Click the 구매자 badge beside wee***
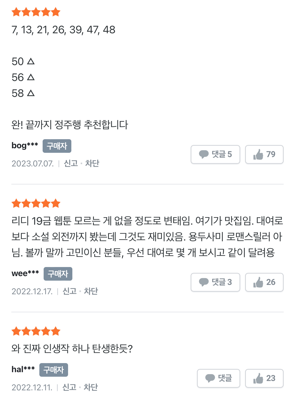The height and width of the screenshot is (409, 295). point(58,274)
